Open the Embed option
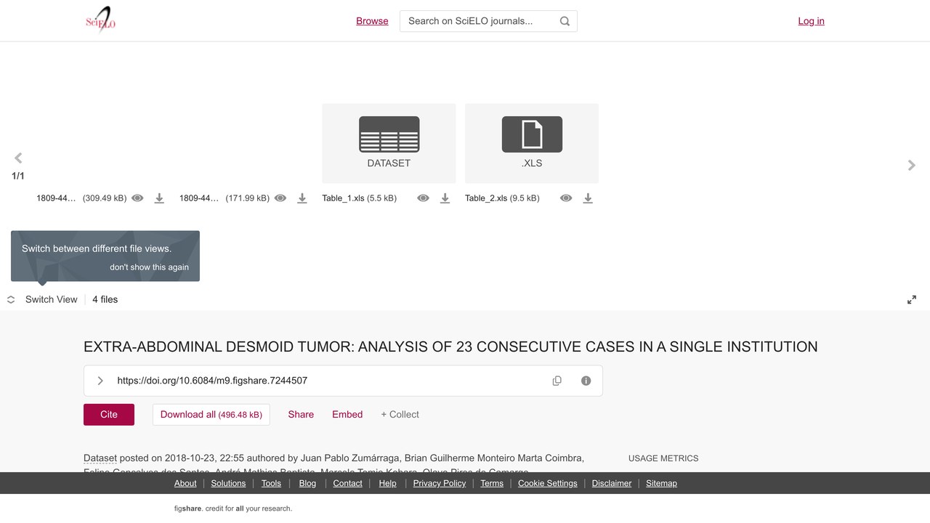Screen dimensions: 930x523 click(347, 415)
